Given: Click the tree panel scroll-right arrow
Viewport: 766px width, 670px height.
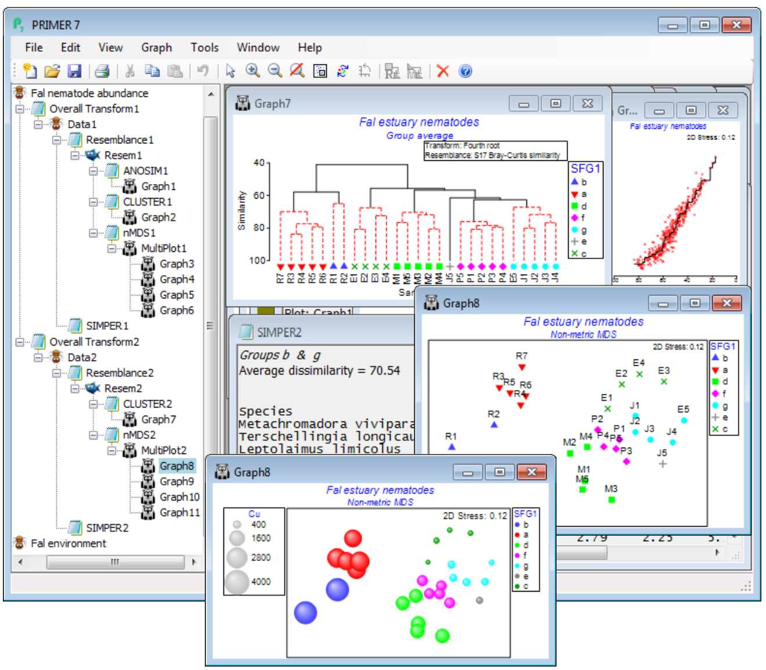Looking at the screenshot, I should coord(194,562).
